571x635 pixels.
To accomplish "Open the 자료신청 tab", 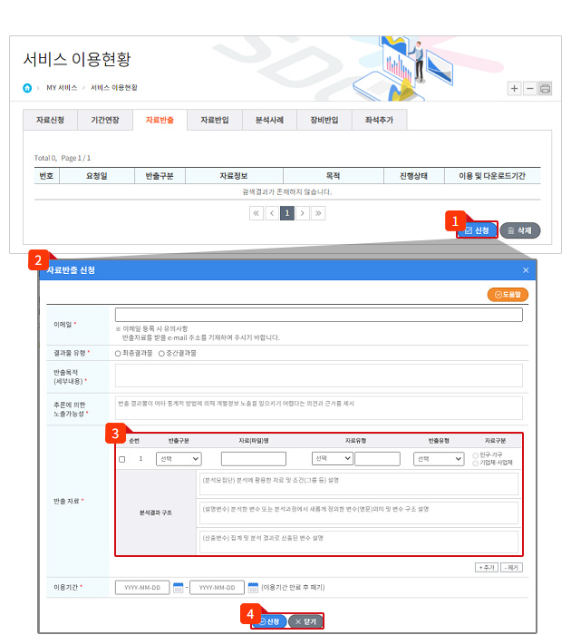I will tap(50, 120).
